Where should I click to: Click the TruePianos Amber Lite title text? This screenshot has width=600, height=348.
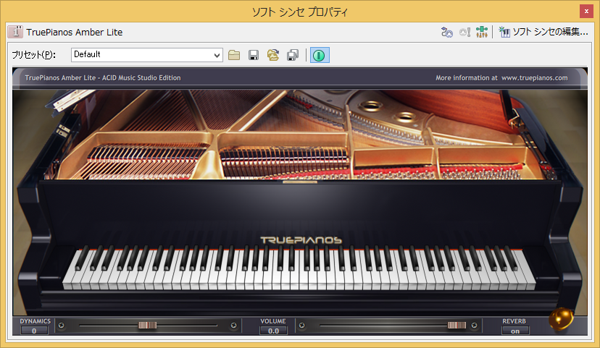(75, 33)
